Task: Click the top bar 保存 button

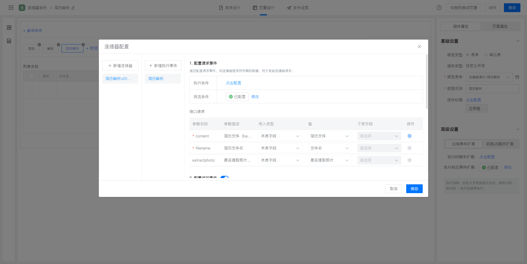Action: coord(512,8)
